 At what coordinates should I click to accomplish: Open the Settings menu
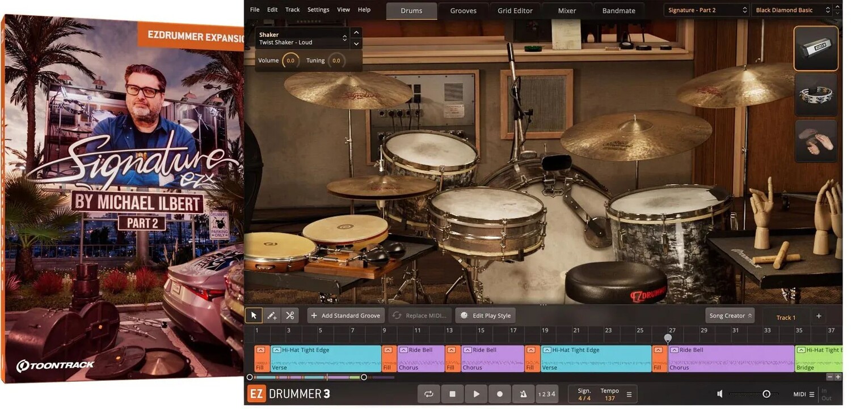[x=318, y=10]
